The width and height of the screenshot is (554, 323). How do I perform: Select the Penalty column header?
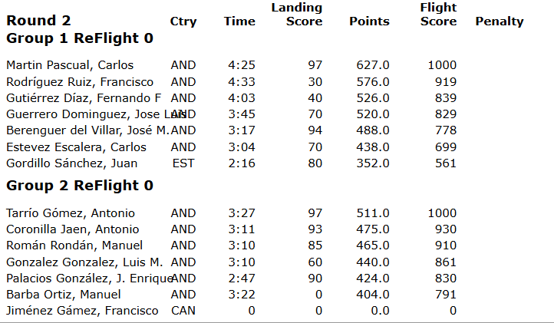coord(500,21)
